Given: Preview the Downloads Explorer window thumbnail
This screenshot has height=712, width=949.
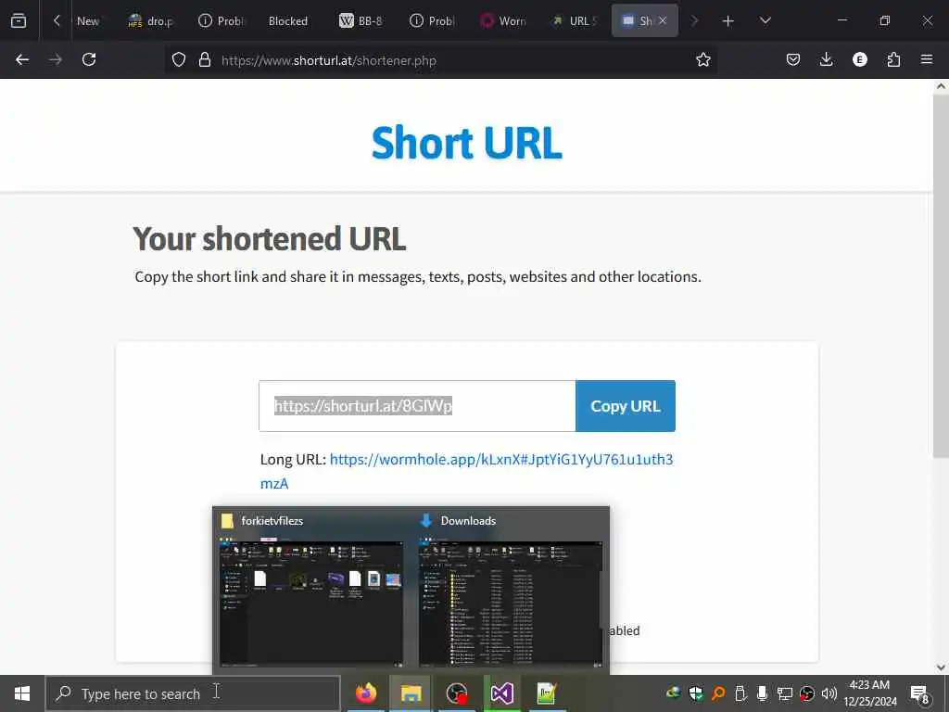Looking at the screenshot, I should (511, 603).
